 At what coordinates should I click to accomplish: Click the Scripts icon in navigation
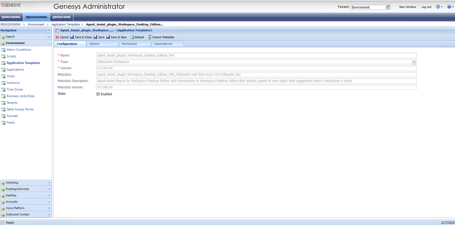click(3, 57)
